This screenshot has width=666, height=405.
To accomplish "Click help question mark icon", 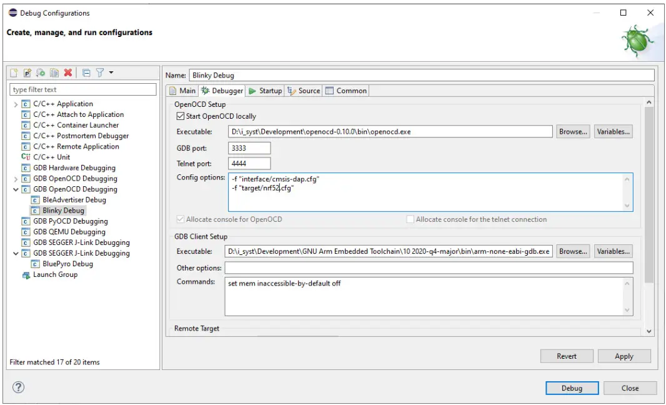I will click(x=18, y=387).
